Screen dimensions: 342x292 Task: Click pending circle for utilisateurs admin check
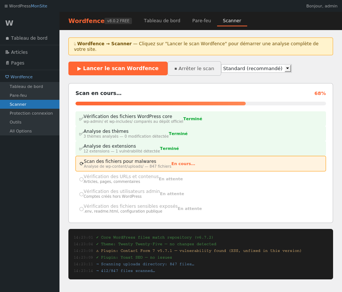coord(81,194)
